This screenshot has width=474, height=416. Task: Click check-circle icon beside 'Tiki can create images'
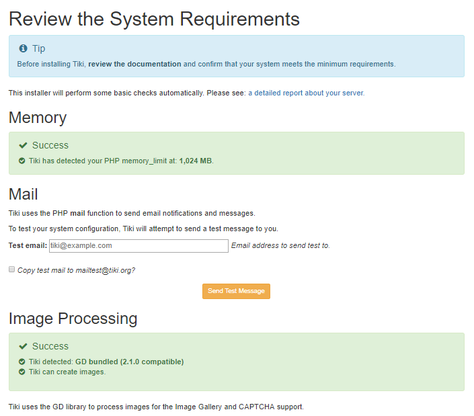coord(22,372)
